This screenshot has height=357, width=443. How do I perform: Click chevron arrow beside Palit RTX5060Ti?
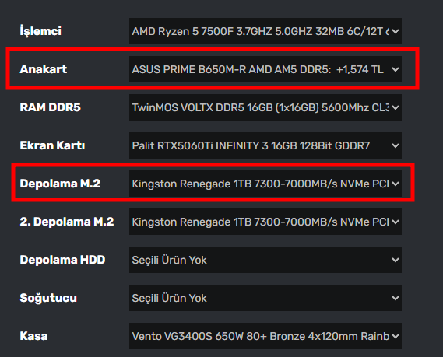coord(396,145)
